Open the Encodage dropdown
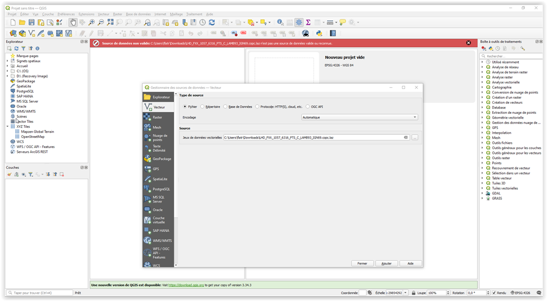This screenshot has height=301, width=547. pos(360,117)
